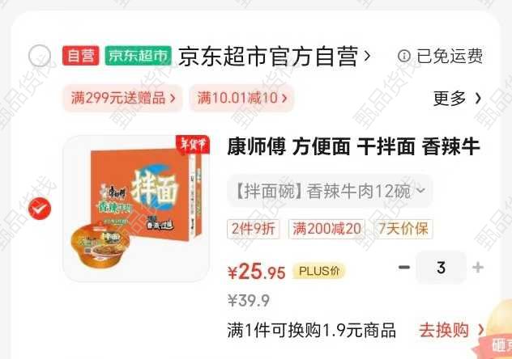Open the 满299元送赠品 promotion
Image resolution: width=512 pixels, height=359 pixels.
123,98
